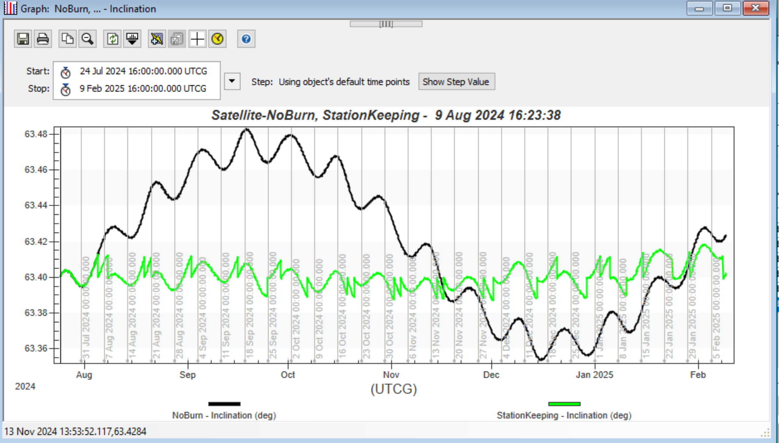Click the black NoBurn legend swatch
This screenshot has width=779, height=443.
pos(224,404)
